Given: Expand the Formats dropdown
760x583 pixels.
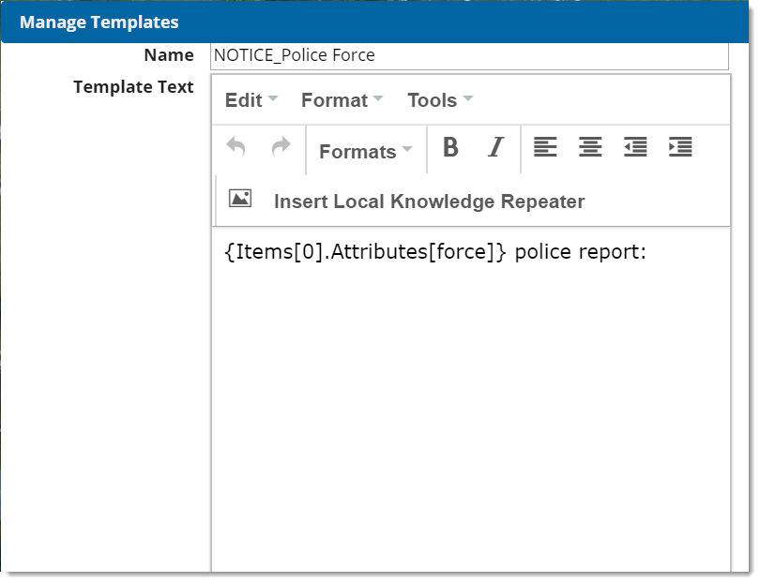Looking at the screenshot, I should coord(366,152).
